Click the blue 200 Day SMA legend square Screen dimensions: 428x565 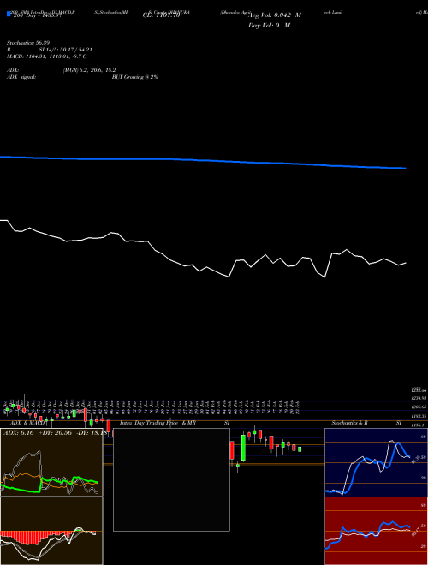(x=9, y=14)
